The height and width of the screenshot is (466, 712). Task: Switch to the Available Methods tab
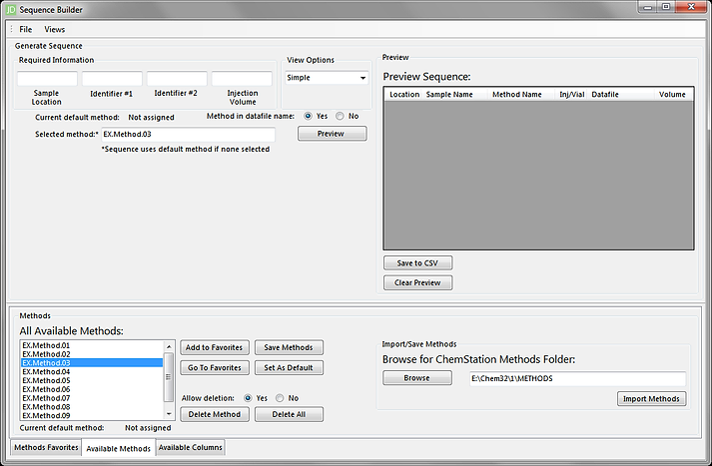coord(119,448)
